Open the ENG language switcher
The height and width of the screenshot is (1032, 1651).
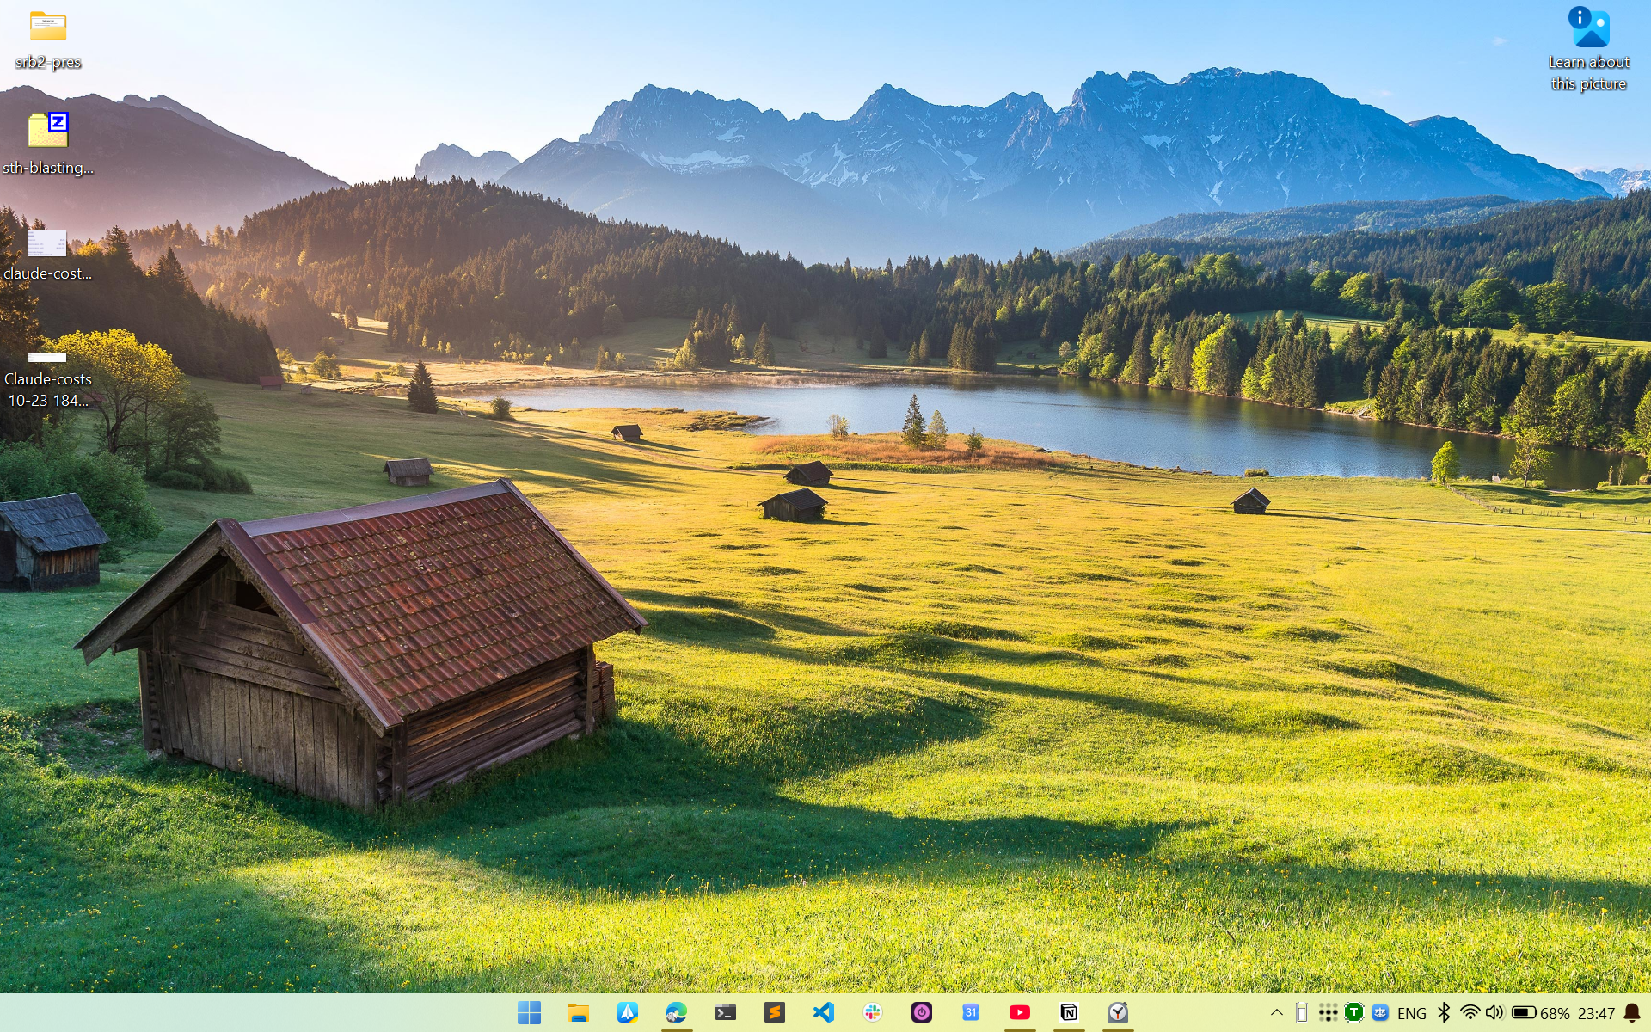coord(1411,1013)
